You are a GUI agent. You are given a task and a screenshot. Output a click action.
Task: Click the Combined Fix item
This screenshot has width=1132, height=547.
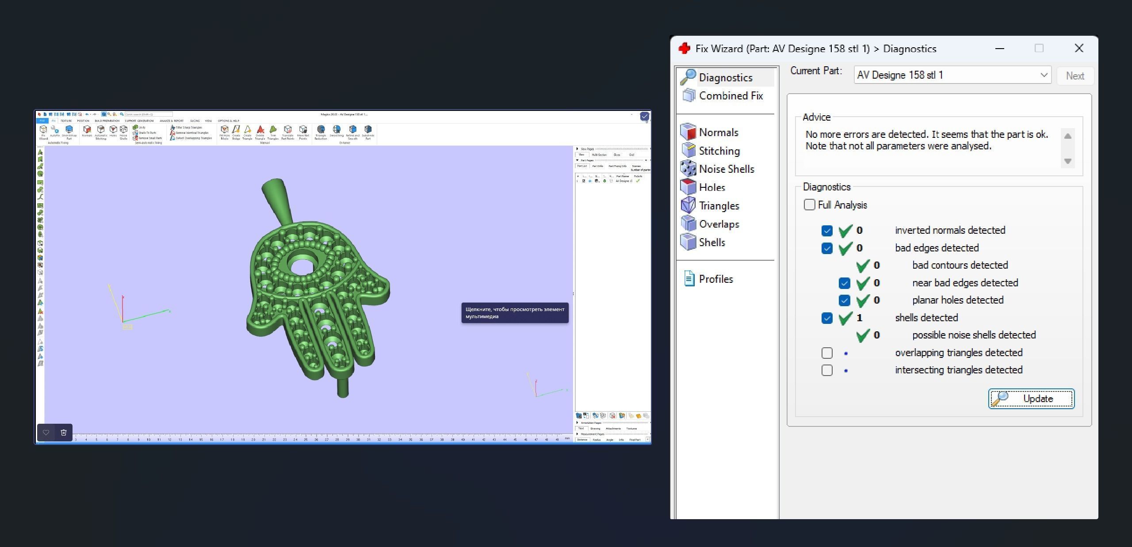[730, 96]
